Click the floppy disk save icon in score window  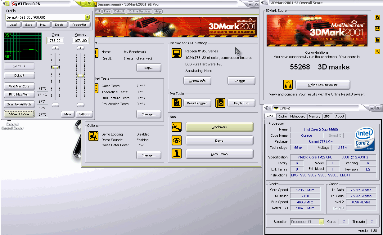tap(377, 29)
